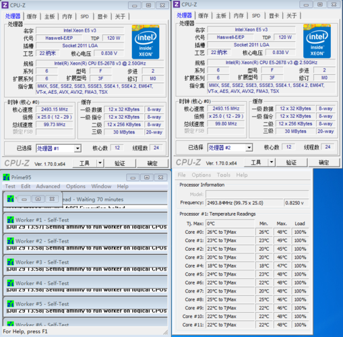The height and width of the screenshot is (337, 343).
Task: Click the Model field in Processor Information
Action: [x=257, y=194]
